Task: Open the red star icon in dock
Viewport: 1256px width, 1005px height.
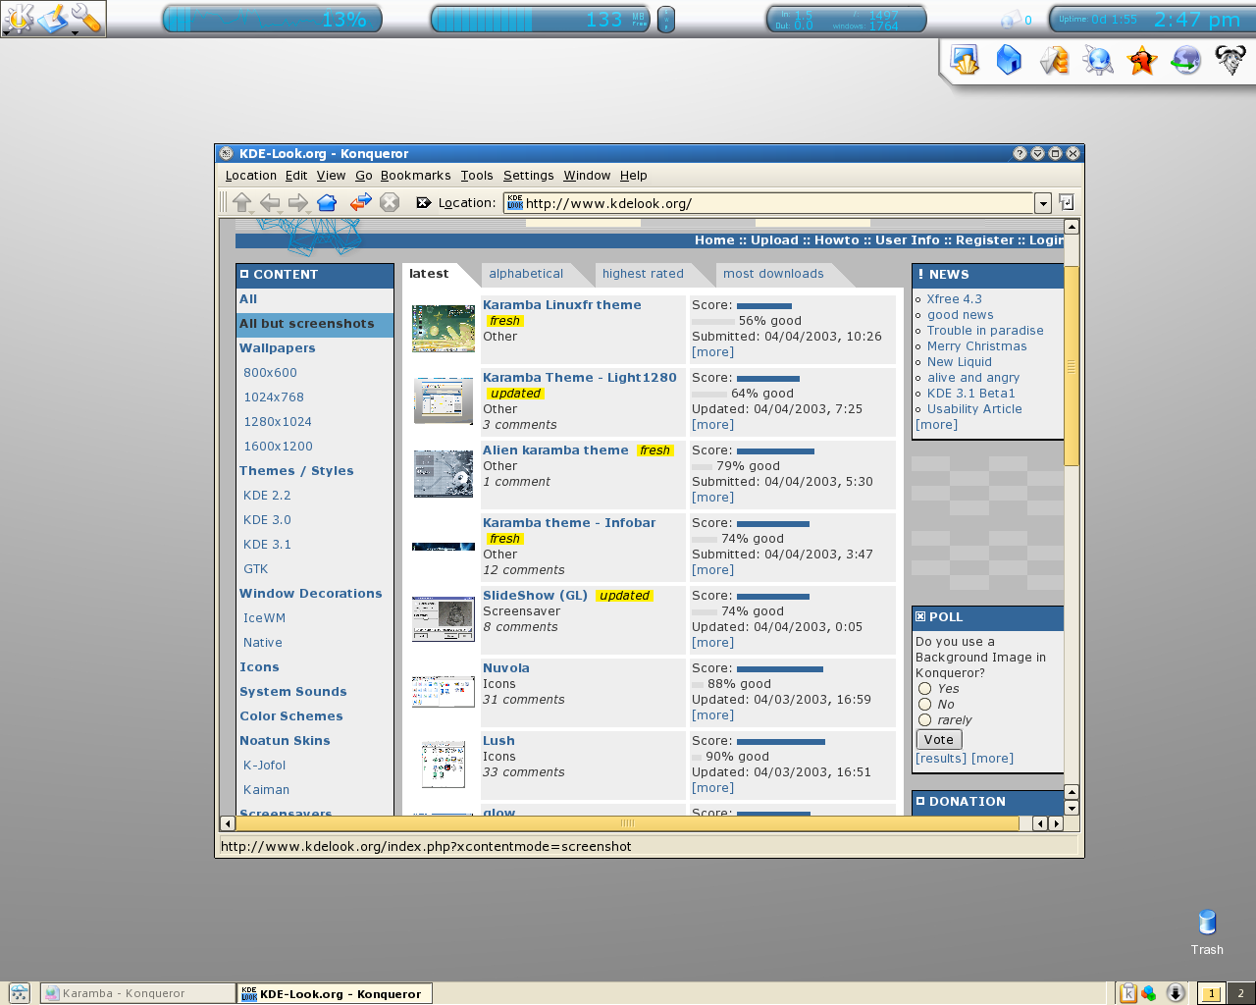Action: point(1142,61)
